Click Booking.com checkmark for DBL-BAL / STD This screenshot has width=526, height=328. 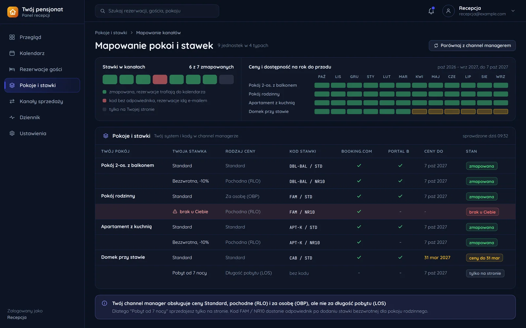359,166
